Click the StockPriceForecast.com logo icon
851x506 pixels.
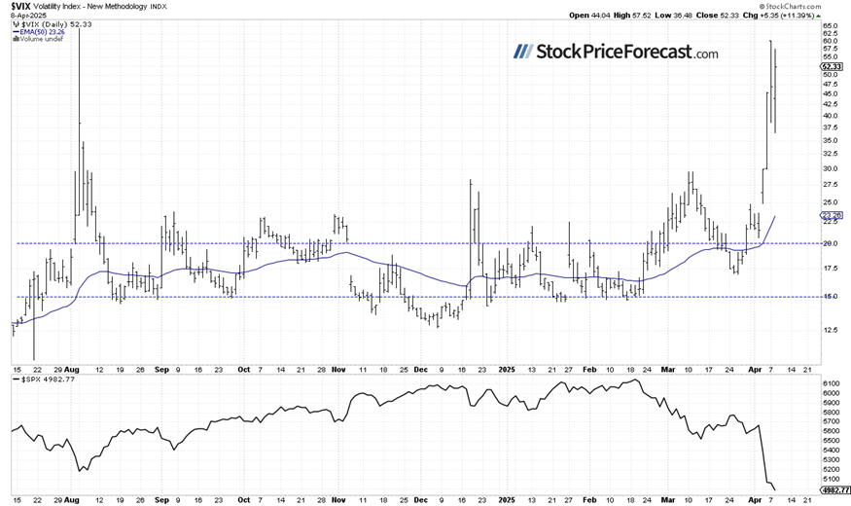coord(525,52)
